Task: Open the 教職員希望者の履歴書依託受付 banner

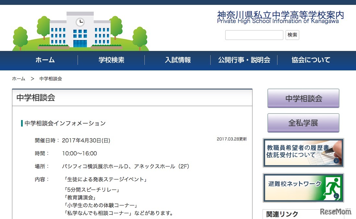Action: click(x=303, y=152)
